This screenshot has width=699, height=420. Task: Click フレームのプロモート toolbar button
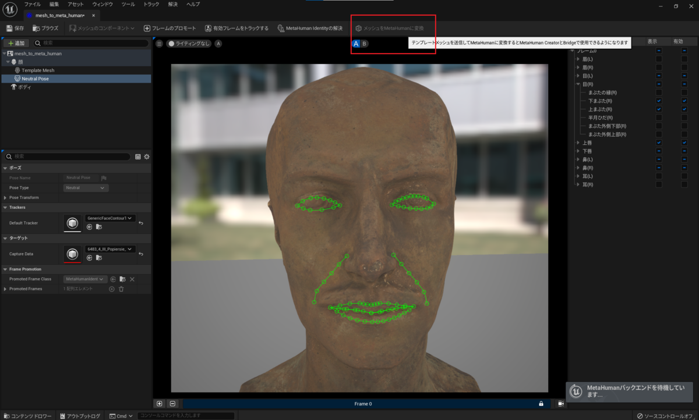pos(170,28)
